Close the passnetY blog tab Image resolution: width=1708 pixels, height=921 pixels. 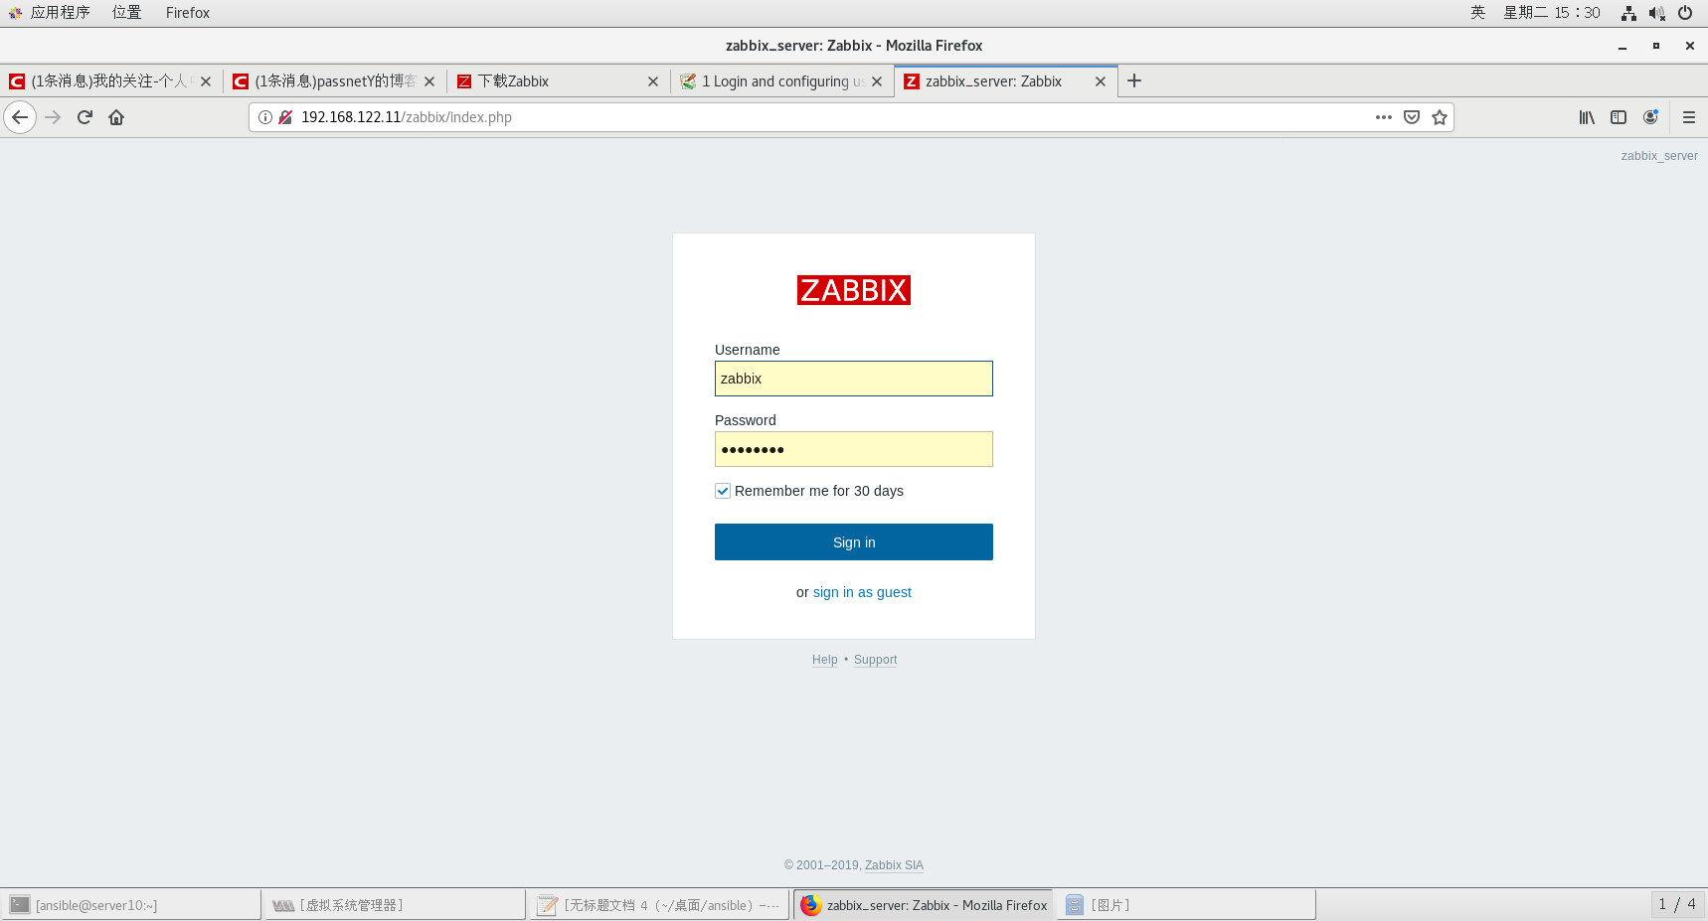(x=429, y=81)
